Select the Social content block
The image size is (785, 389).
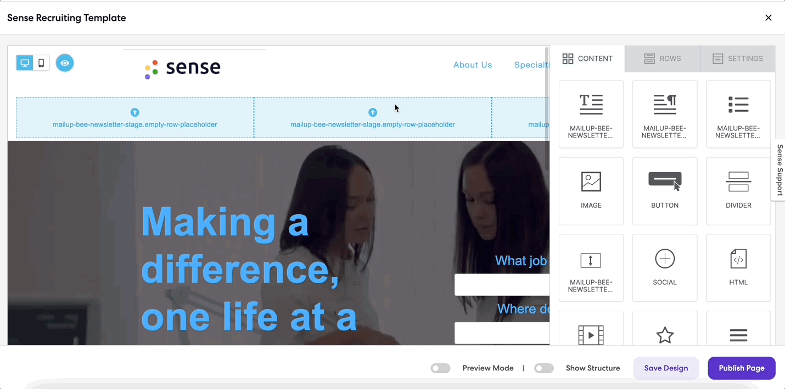pyautogui.click(x=665, y=268)
